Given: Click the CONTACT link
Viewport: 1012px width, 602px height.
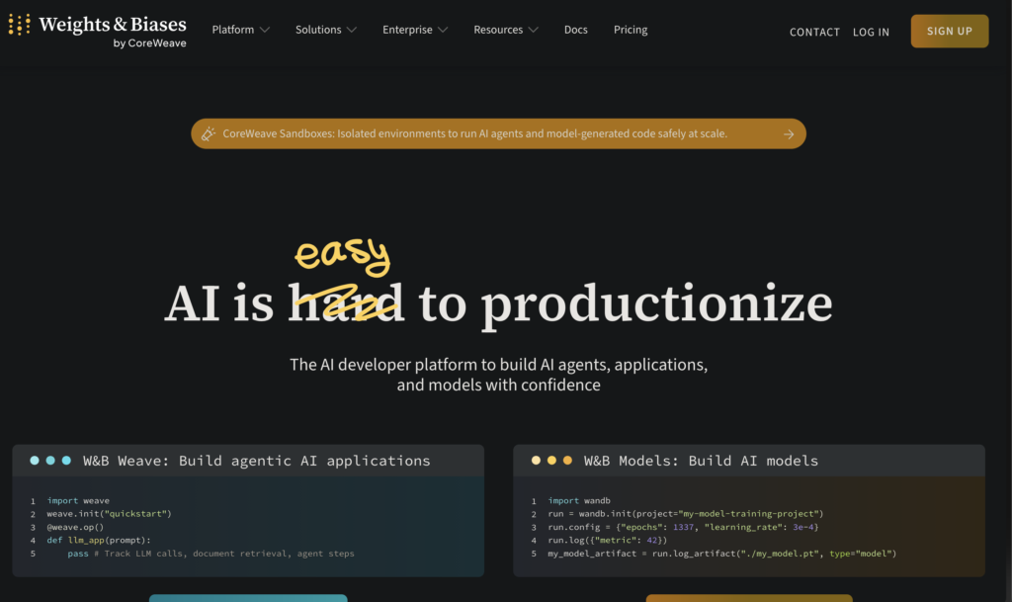Looking at the screenshot, I should 814,32.
